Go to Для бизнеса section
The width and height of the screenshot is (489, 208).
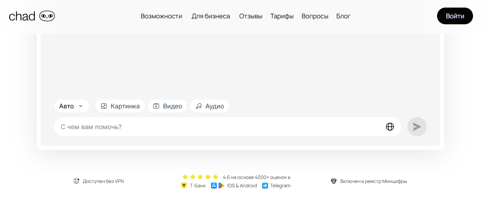tap(211, 16)
